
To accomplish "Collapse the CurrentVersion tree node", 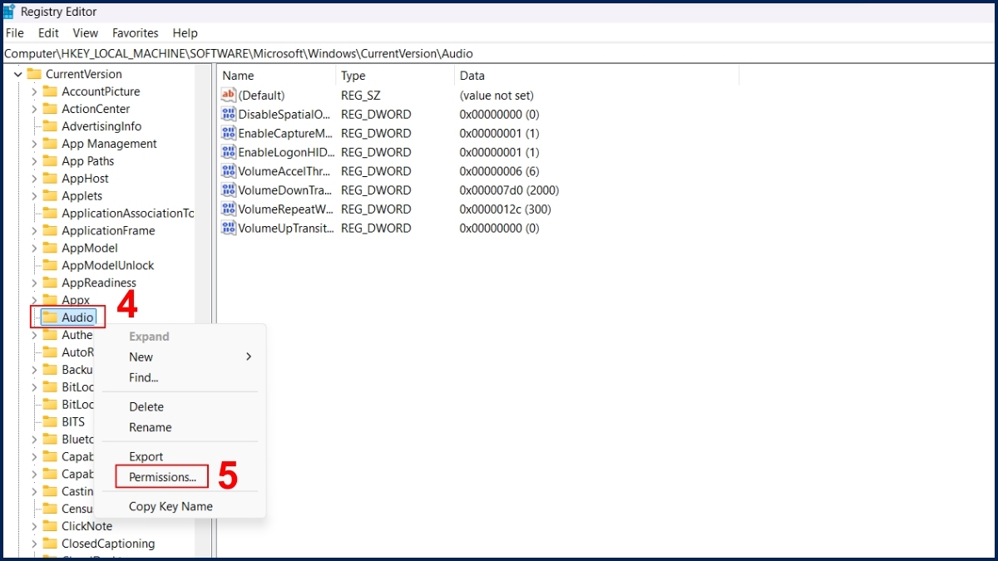I will 18,73.
